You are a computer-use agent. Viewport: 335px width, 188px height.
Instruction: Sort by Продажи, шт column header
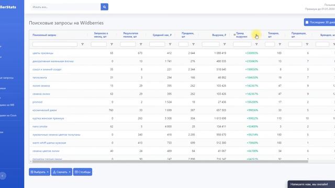[187, 35]
